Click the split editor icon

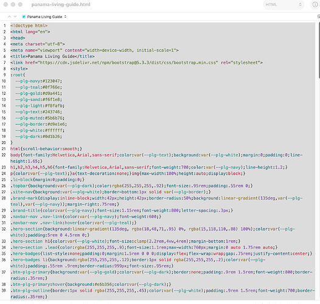click(x=318, y=16)
